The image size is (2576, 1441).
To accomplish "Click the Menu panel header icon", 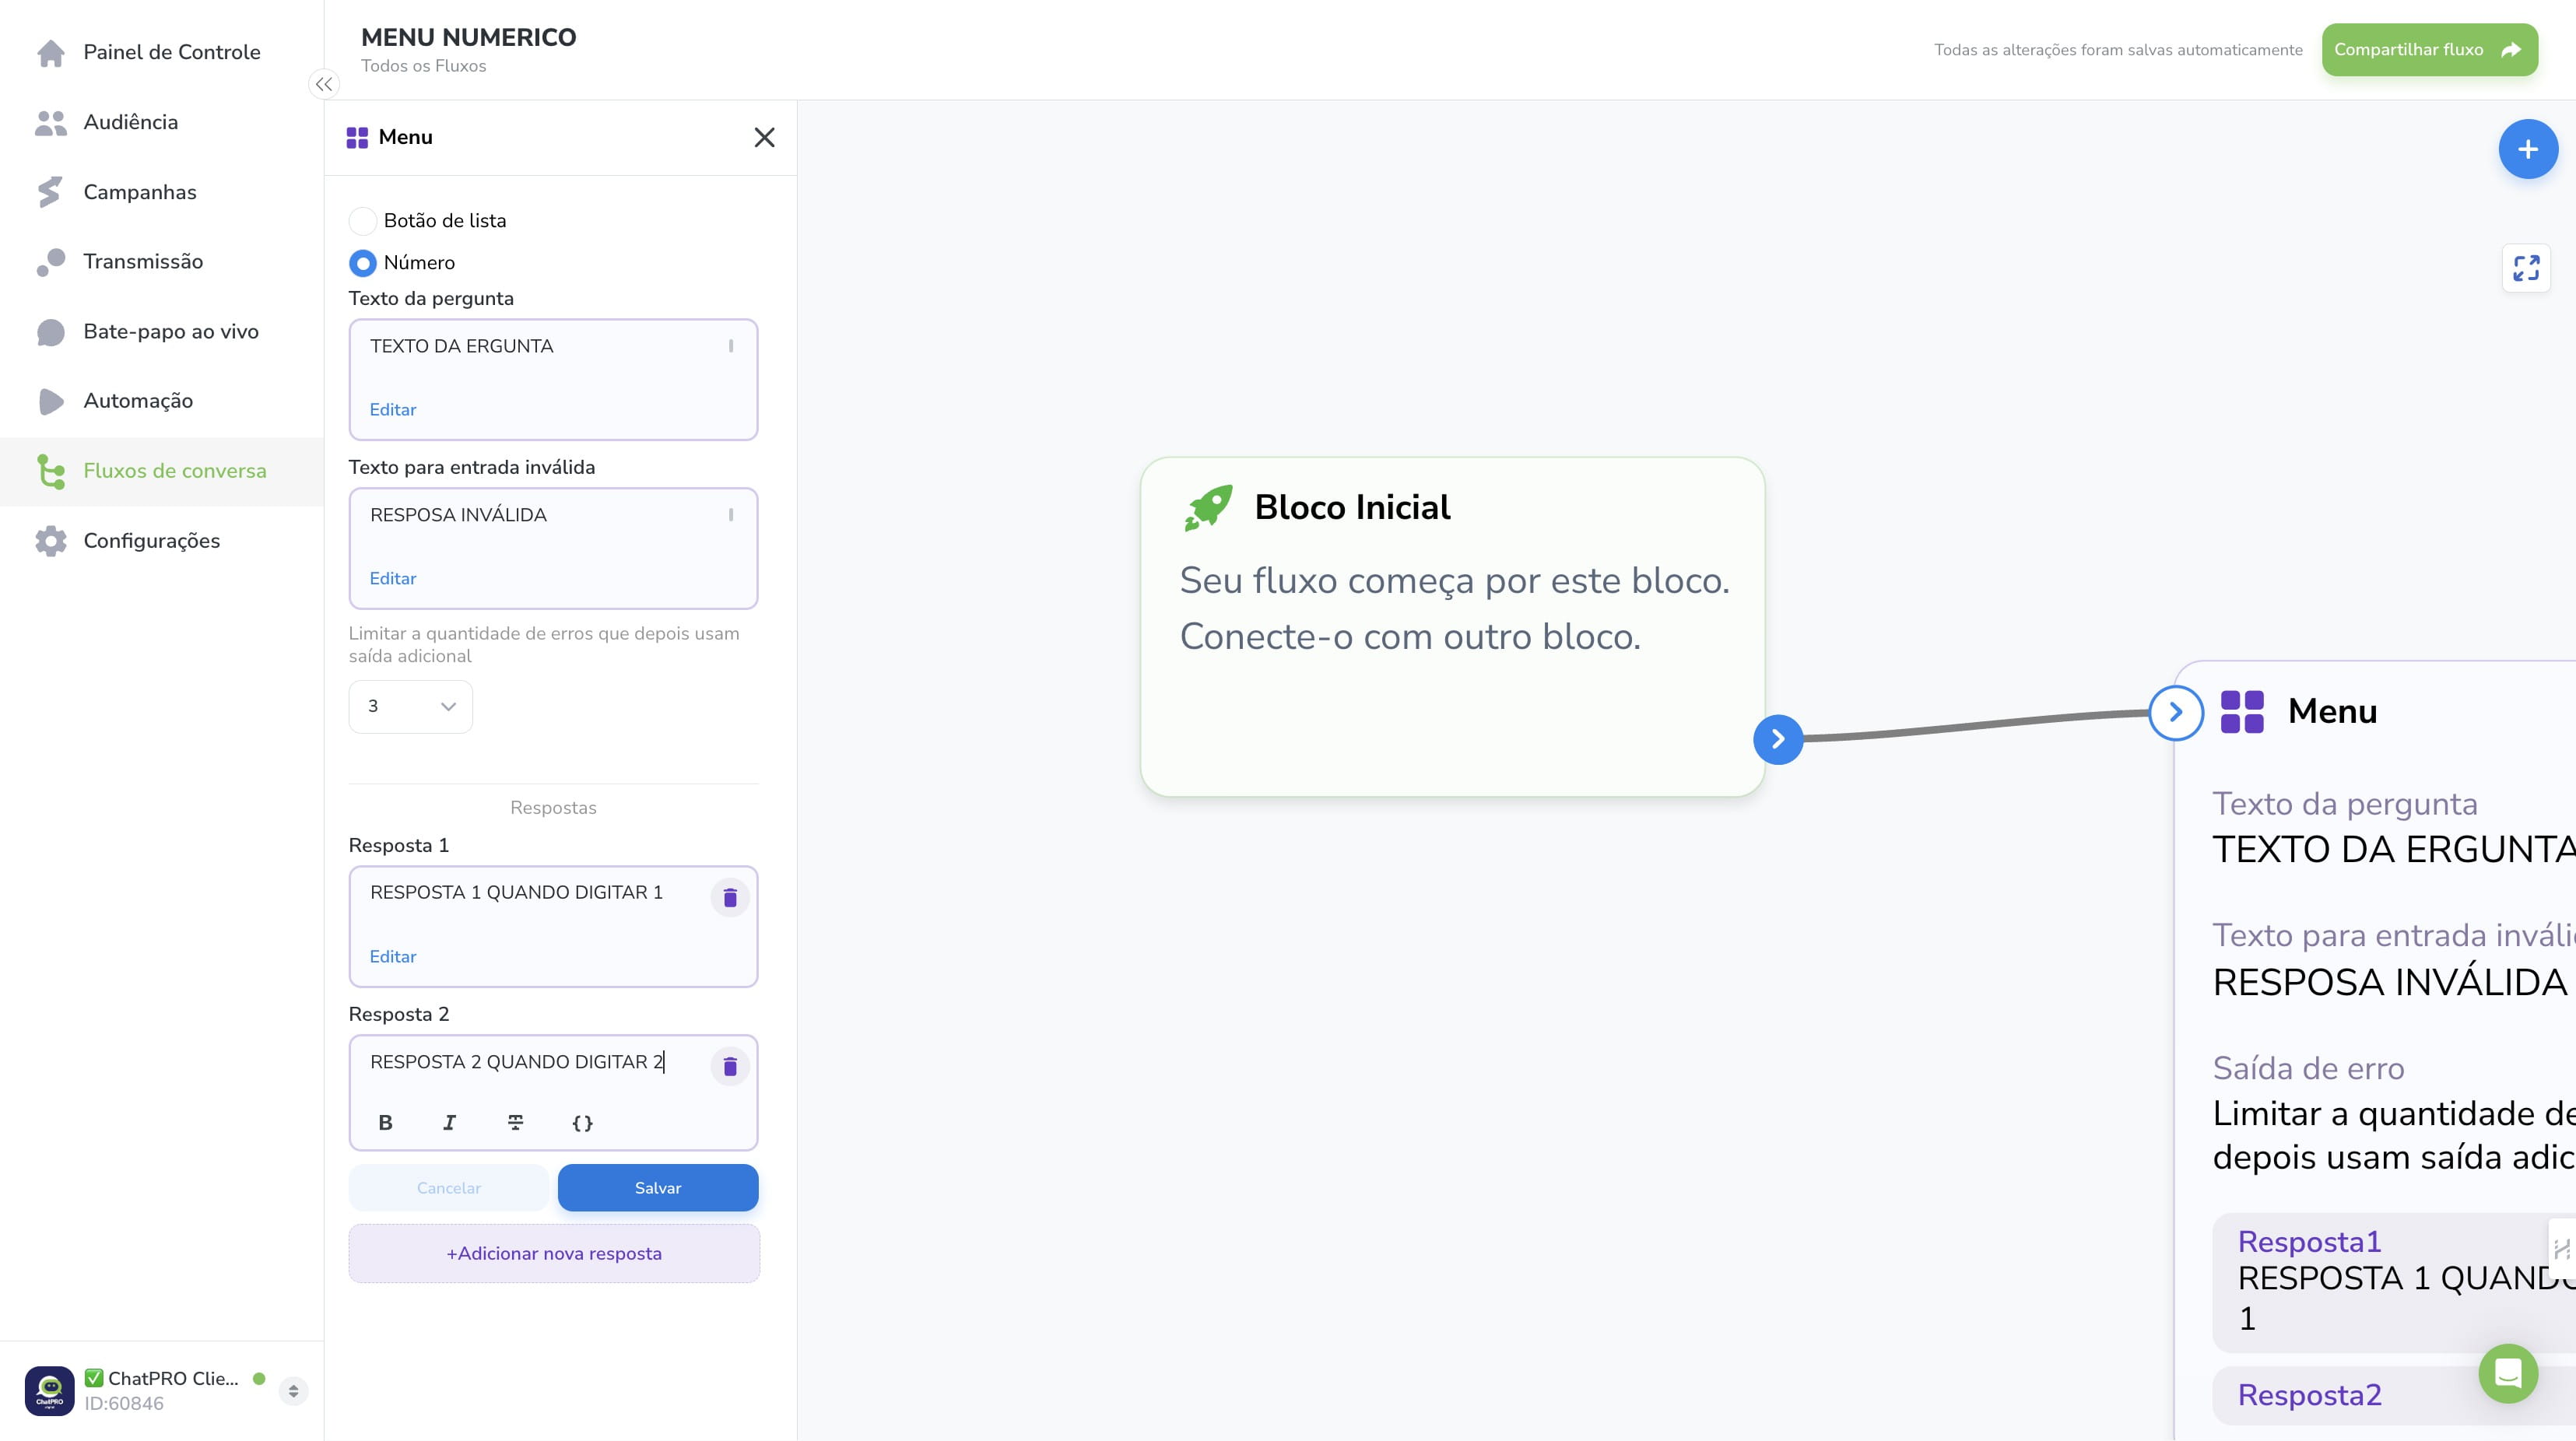I will click(357, 138).
